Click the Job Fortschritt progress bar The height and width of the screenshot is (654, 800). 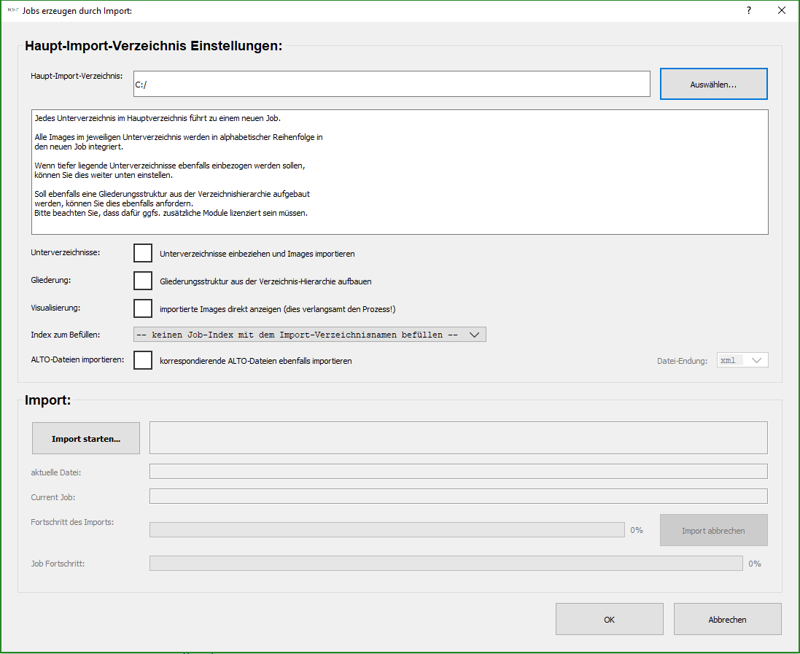446,563
